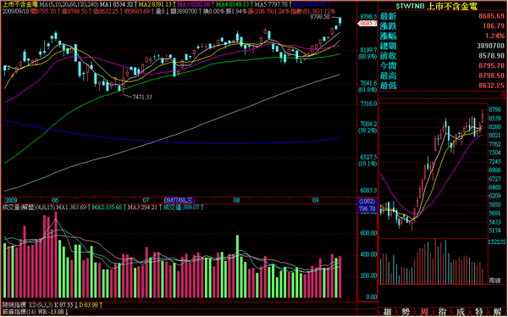Viewport: 508px width, 317px height.
Task: Click the 09/07/08 date marker on the time axis
Action: tap(179, 200)
